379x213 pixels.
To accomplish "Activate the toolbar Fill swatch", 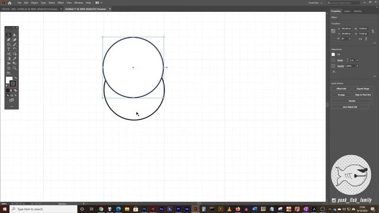I will point(9,80).
